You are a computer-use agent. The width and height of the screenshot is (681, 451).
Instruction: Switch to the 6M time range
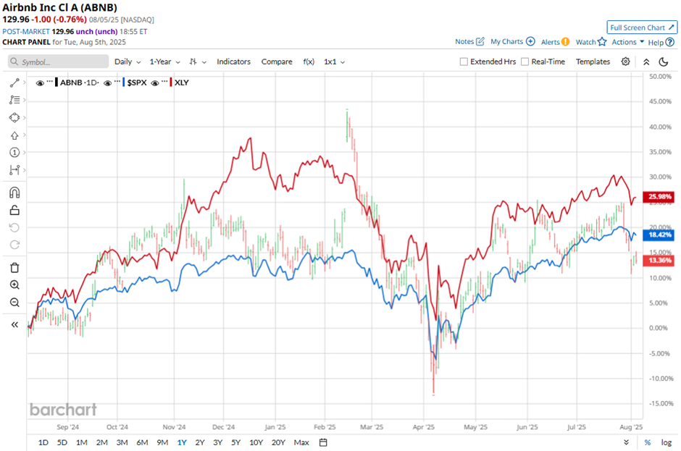tap(142, 442)
